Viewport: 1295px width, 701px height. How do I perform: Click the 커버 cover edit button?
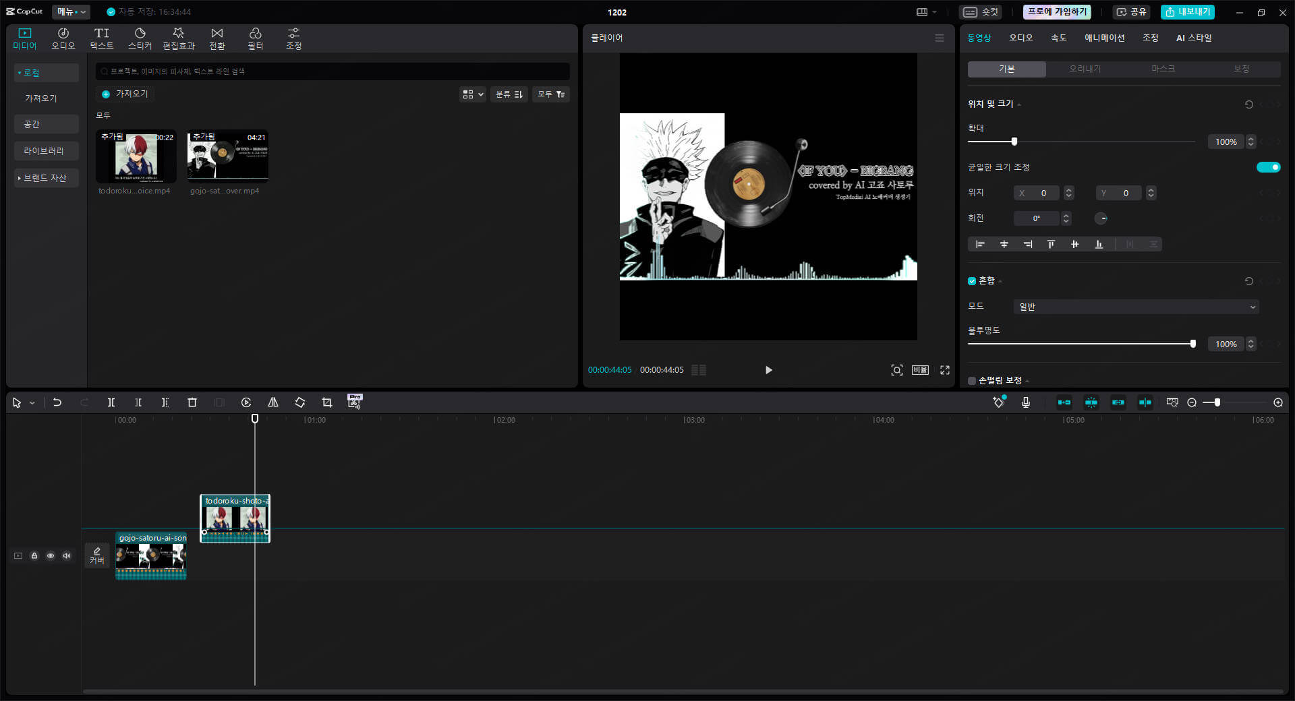tap(97, 555)
